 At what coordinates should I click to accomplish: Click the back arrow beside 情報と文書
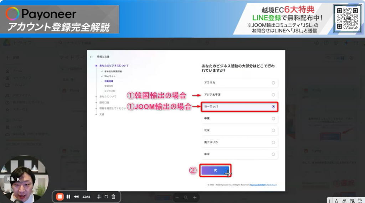pos(92,57)
